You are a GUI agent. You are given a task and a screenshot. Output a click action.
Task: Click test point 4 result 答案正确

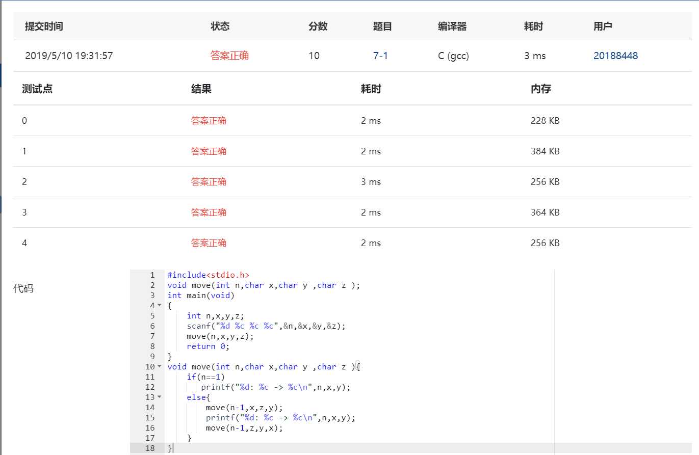tap(209, 243)
